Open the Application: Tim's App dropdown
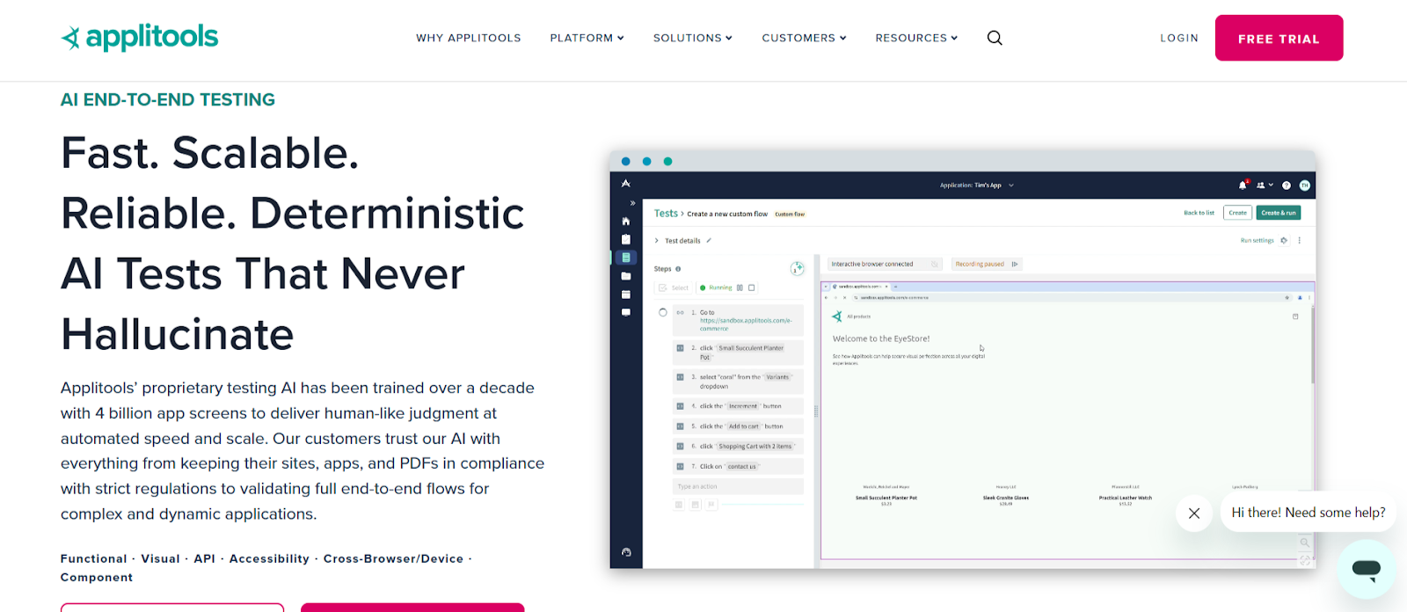This screenshot has width=1407, height=612. (x=976, y=186)
